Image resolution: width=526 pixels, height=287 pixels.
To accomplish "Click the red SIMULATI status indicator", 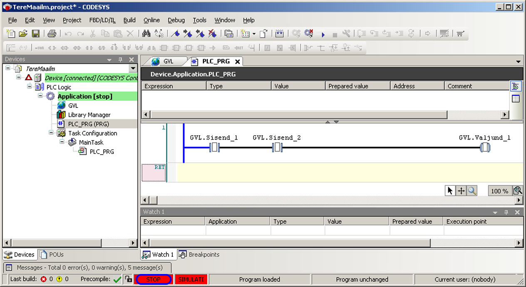I will tap(191, 280).
